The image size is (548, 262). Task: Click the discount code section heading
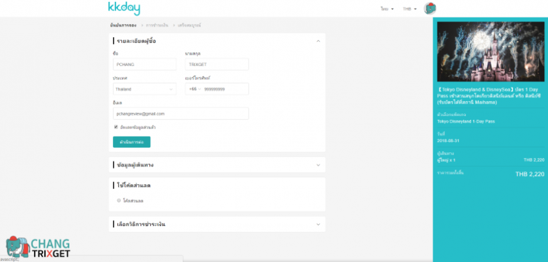click(x=134, y=186)
